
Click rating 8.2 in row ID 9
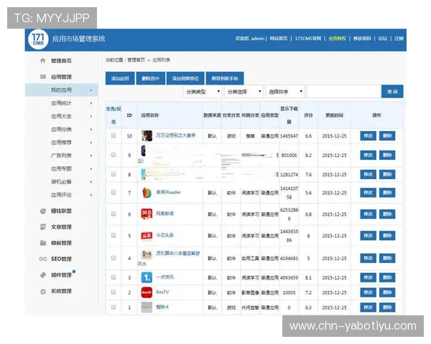308,156
